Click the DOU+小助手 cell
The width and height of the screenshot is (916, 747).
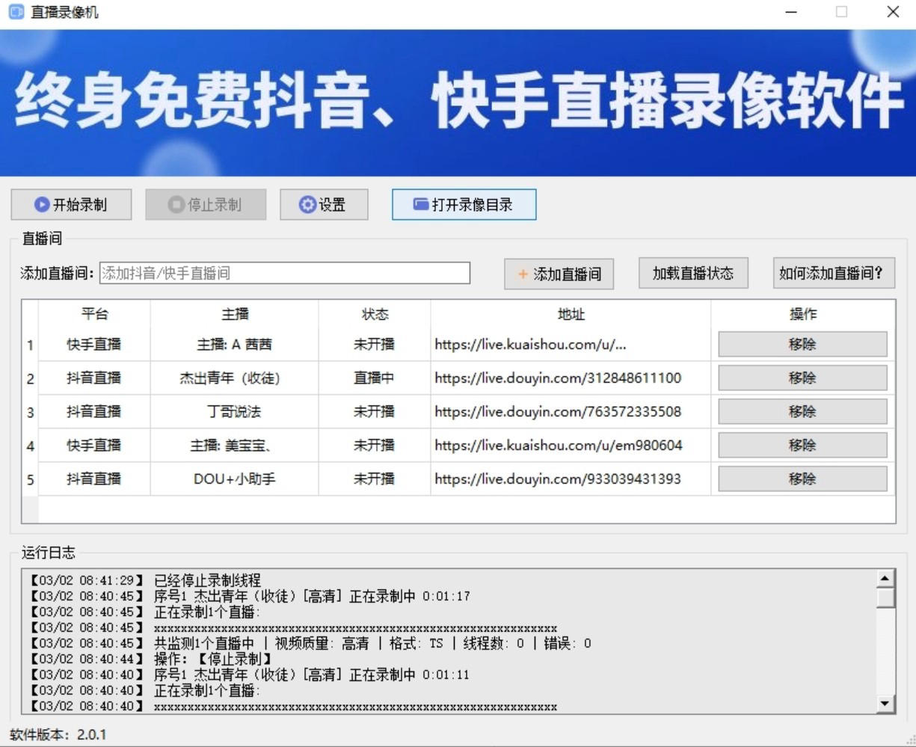(x=235, y=479)
